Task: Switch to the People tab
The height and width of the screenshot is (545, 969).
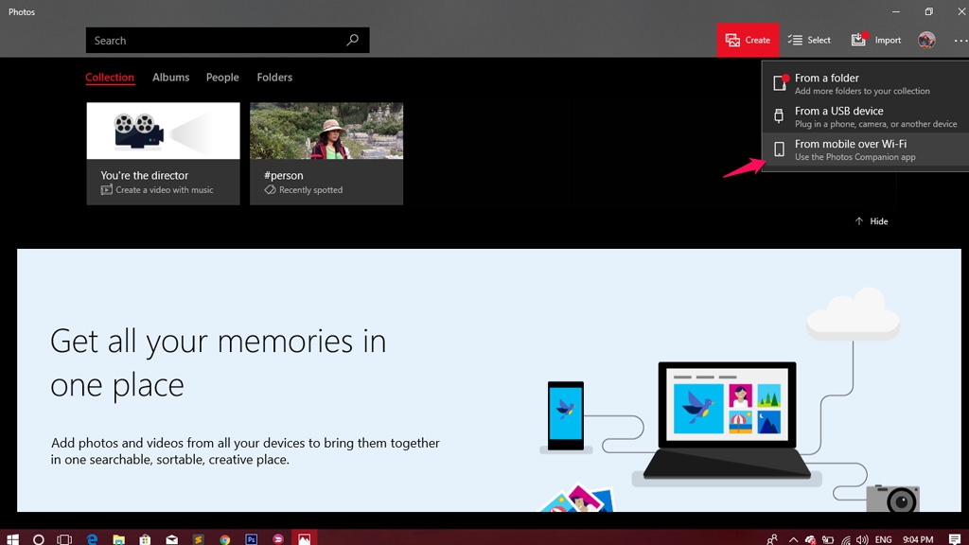Action: click(x=222, y=78)
